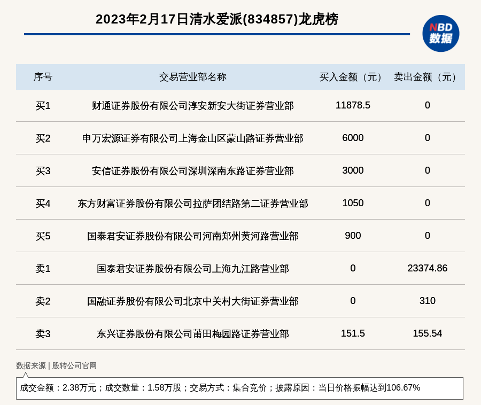481x405 pixels.
Task: Click the zero buy amount in the 卖1 row
Action: (353, 268)
